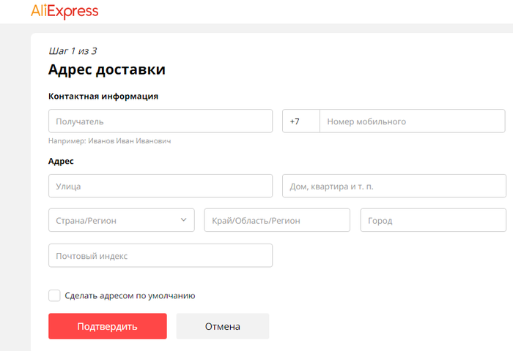Click the Край/Область/Регион field
Screen dimensions: 513x351
[x=277, y=220]
